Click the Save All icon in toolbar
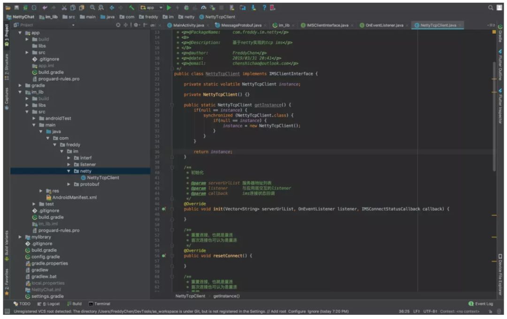 point(17,7)
